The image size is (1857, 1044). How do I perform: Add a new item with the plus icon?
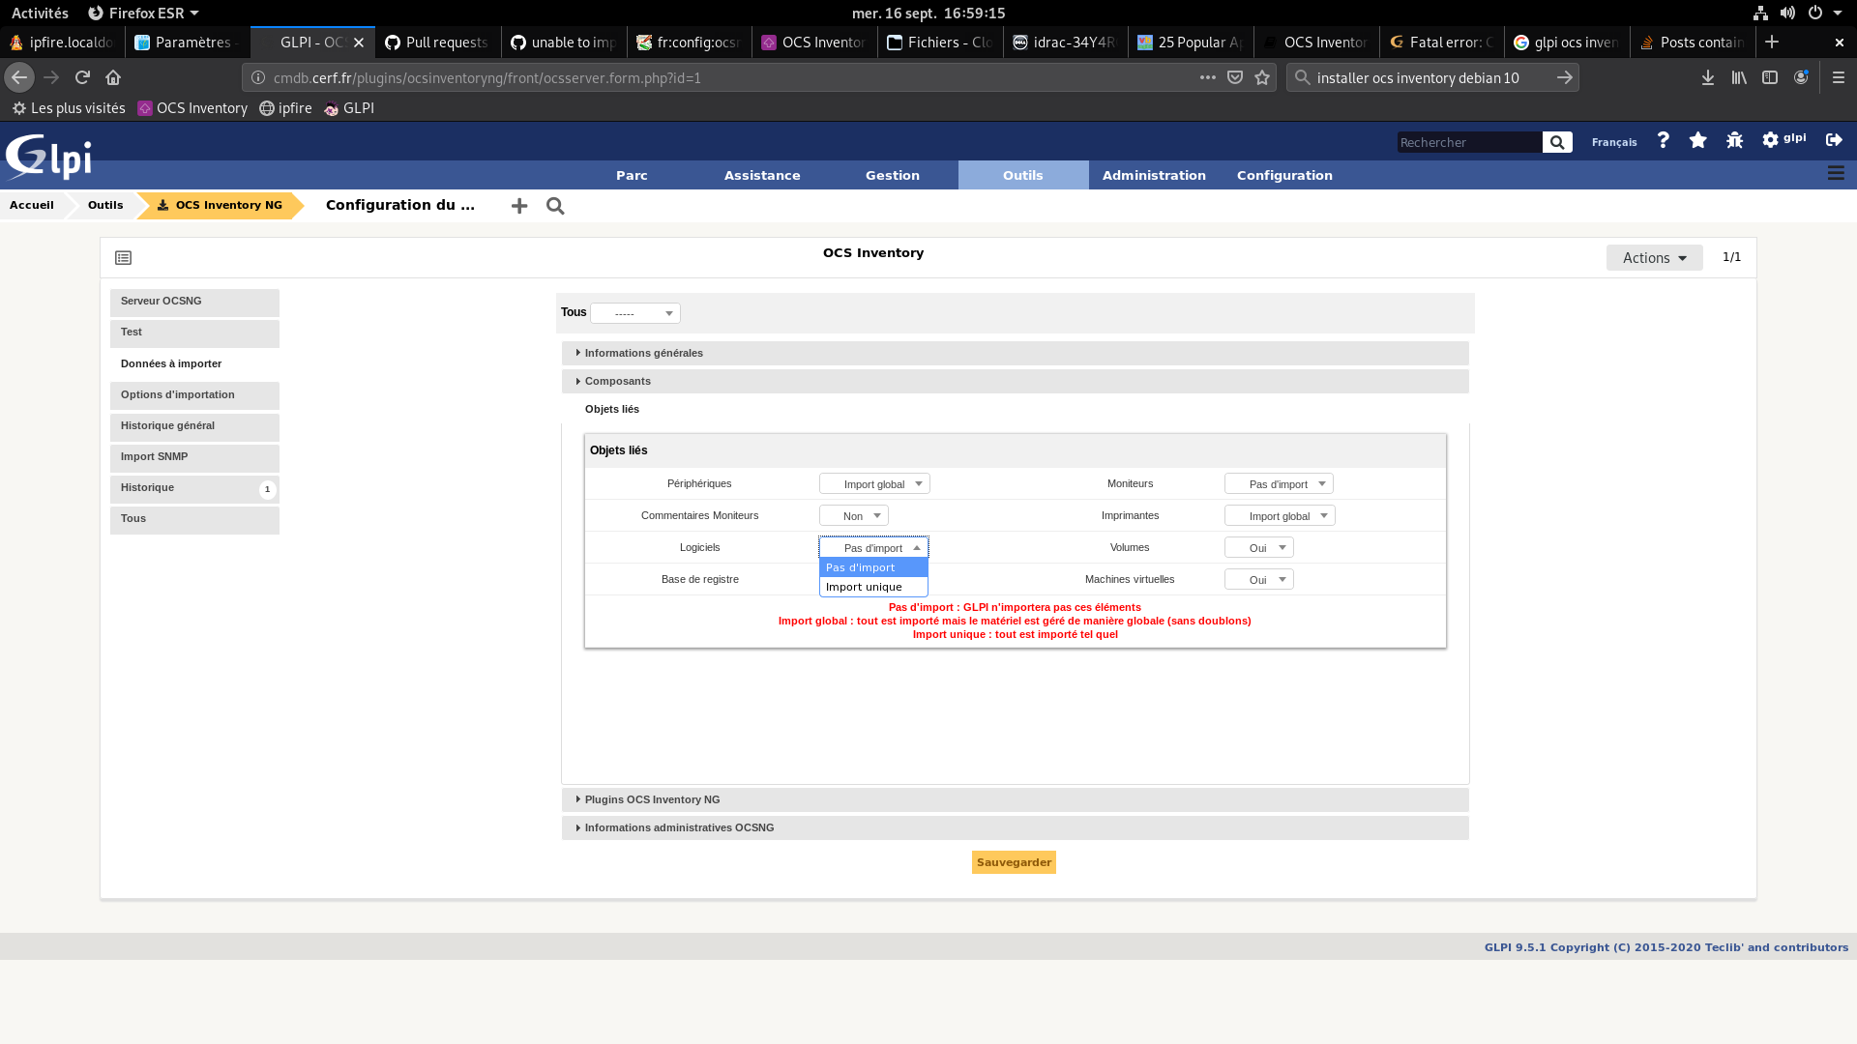pyautogui.click(x=519, y=206)
